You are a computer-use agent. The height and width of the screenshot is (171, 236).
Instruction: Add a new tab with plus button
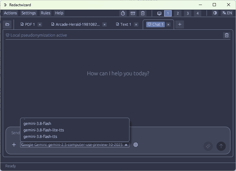pos(180,24)
